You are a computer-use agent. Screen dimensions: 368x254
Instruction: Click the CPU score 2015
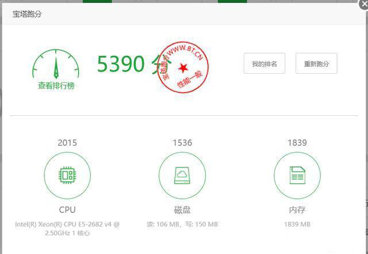point(67,143)
